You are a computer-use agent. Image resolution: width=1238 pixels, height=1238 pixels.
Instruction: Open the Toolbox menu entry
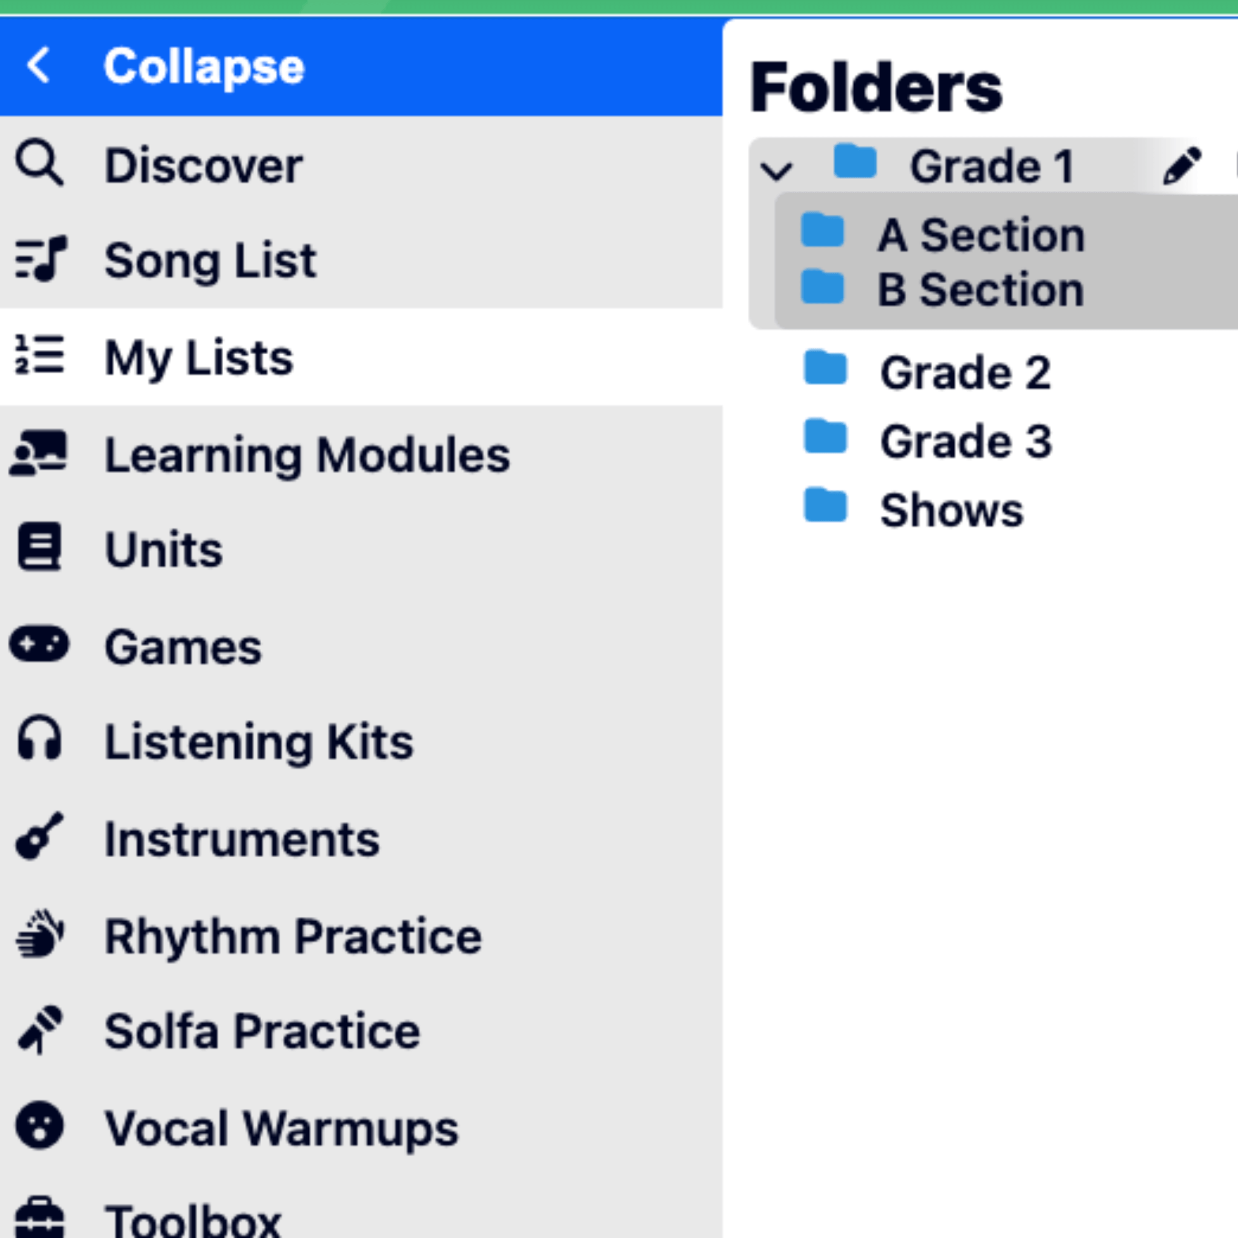click(x=192, y=1220)
